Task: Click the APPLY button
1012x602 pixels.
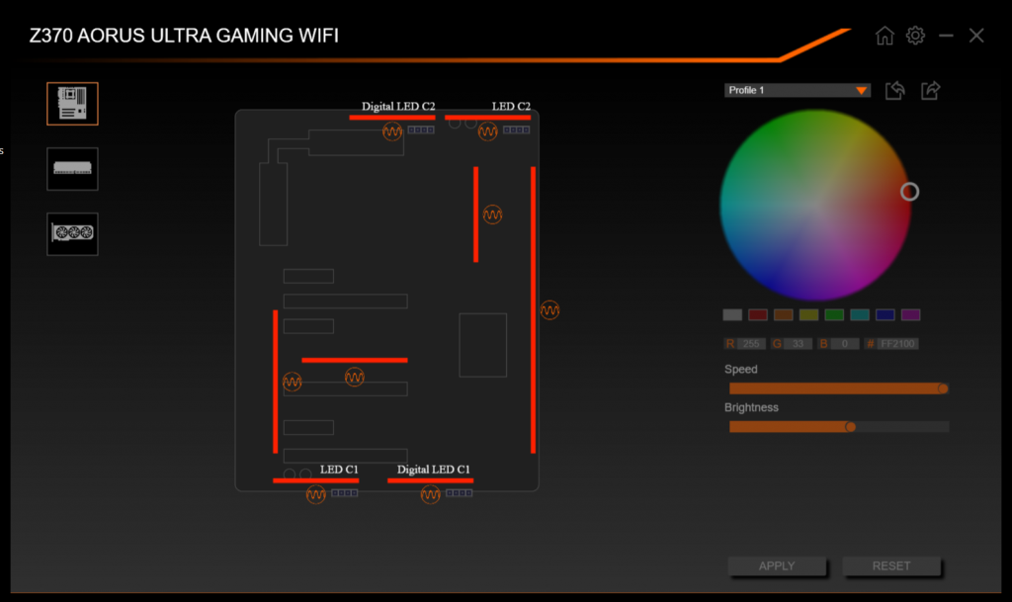Action: click(777, 565)
